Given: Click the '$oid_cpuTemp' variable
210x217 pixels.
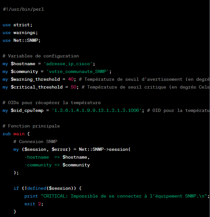Looking at the screenshot, I should point(27,110).
